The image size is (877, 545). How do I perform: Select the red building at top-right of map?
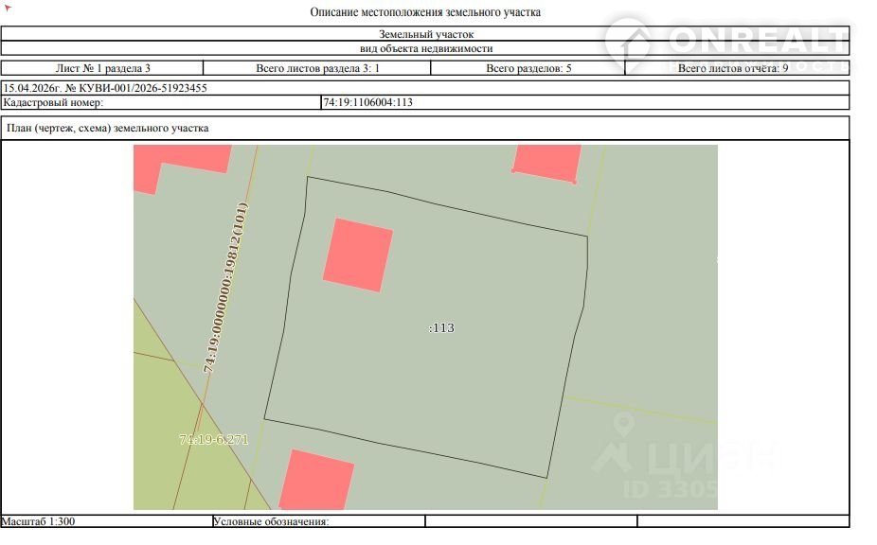[546, 163]
